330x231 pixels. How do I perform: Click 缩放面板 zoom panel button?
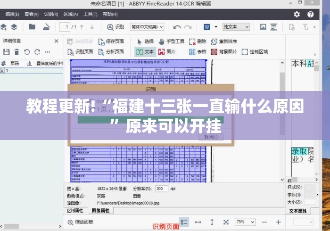[x=81, y=222]
